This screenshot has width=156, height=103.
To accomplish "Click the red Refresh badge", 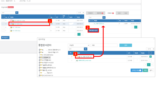I will coord(11,7).
